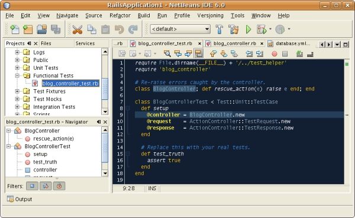Expand the Public folder node
Image resolution: width=355 pixels, height=218 pixels.
[17, 60]
